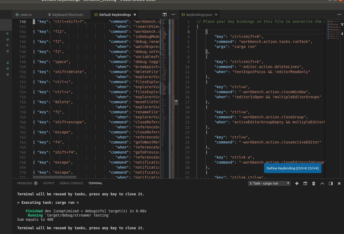The height and width of the screenshot is (234, 344).
Task: Click the keybindings.json minimap
Action: pos(333,30)
